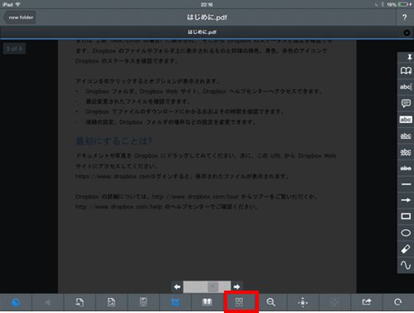Image resolution: width=414 pixels, height=313 pixels.
Task: Go back to new folder
Action: [19, 17]
